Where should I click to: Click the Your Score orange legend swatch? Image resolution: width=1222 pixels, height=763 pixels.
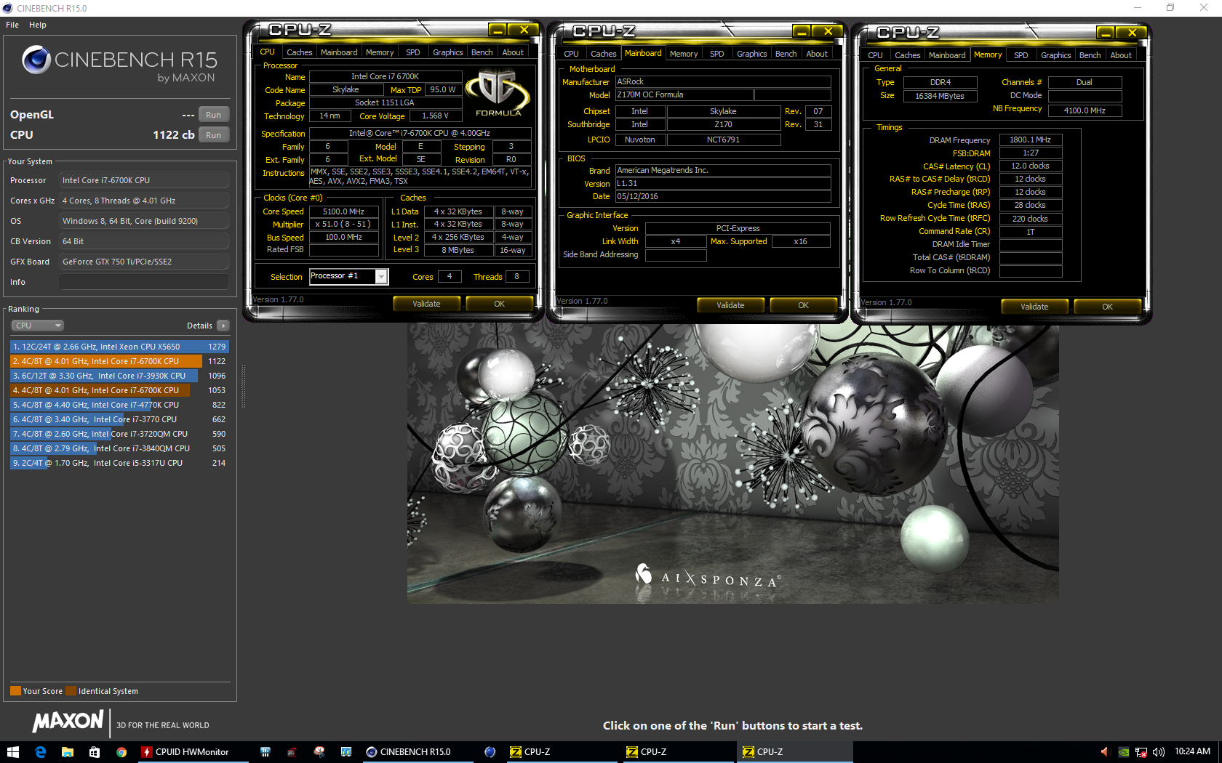[15, 691]
